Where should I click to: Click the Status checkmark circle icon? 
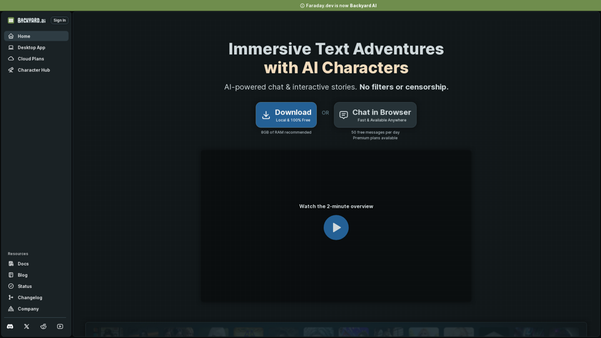click(x=11, y=286)
